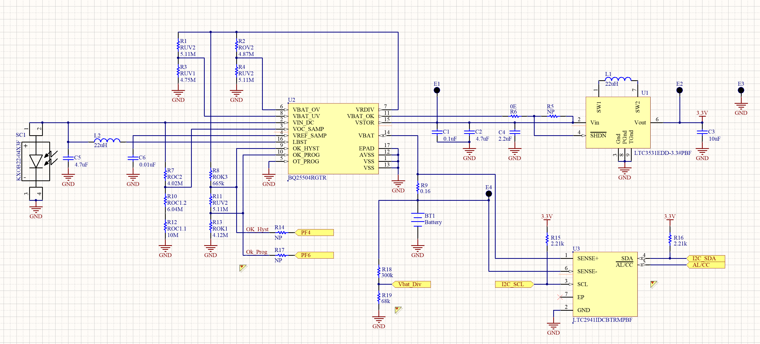The width and height of the screenshot is (760, 344).
Task: Click the BQ25504RGTR part name text
Action: click(307, 178)
